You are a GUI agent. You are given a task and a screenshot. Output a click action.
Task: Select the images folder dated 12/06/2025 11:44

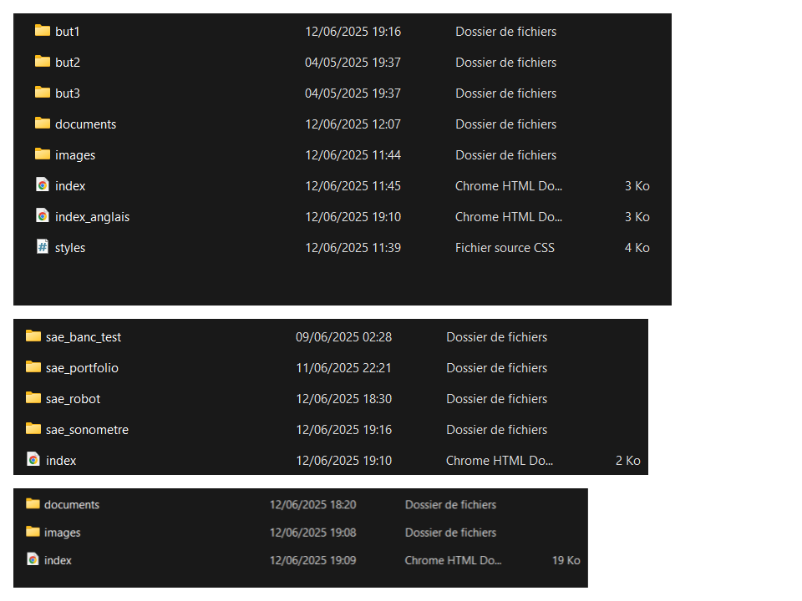(x=75, y=155)
